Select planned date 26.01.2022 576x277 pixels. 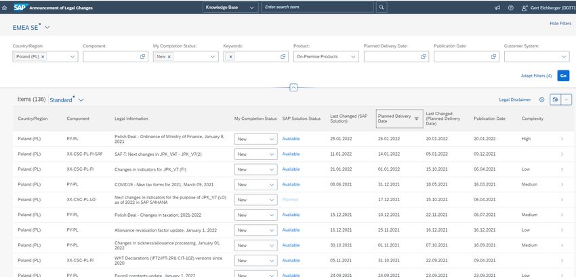click(x=389, y=139)
